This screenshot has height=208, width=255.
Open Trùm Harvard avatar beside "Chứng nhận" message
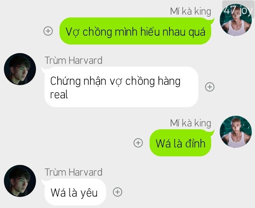point(20,69)
